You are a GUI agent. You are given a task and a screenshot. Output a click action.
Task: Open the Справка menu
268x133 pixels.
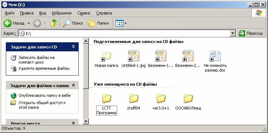(x=104, y=13)
